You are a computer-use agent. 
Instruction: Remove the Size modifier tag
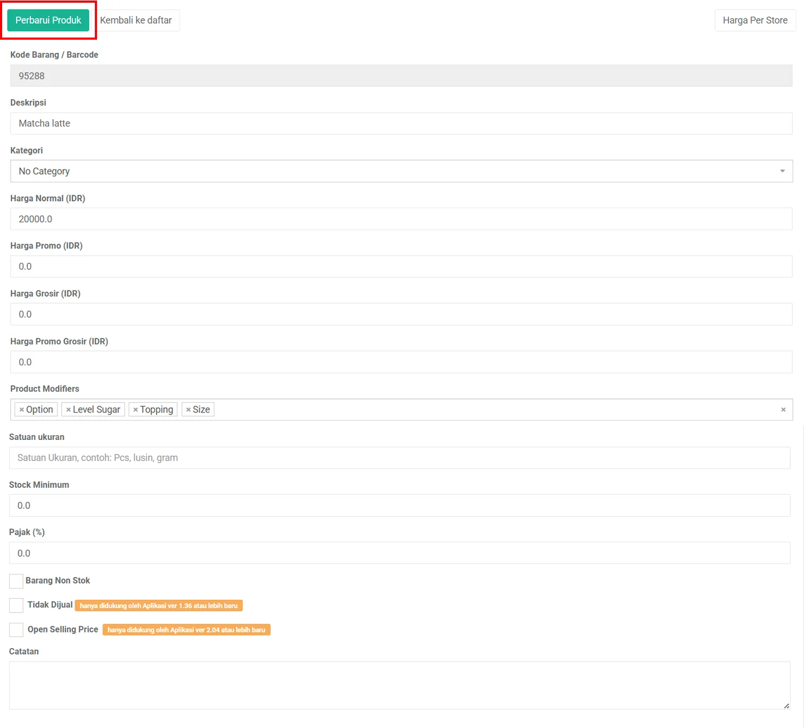tap(188, 410)
